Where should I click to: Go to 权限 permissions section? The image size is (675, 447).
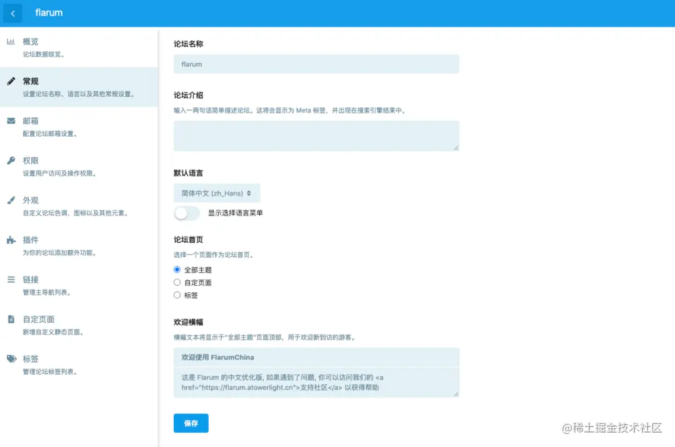pos(79,166)
